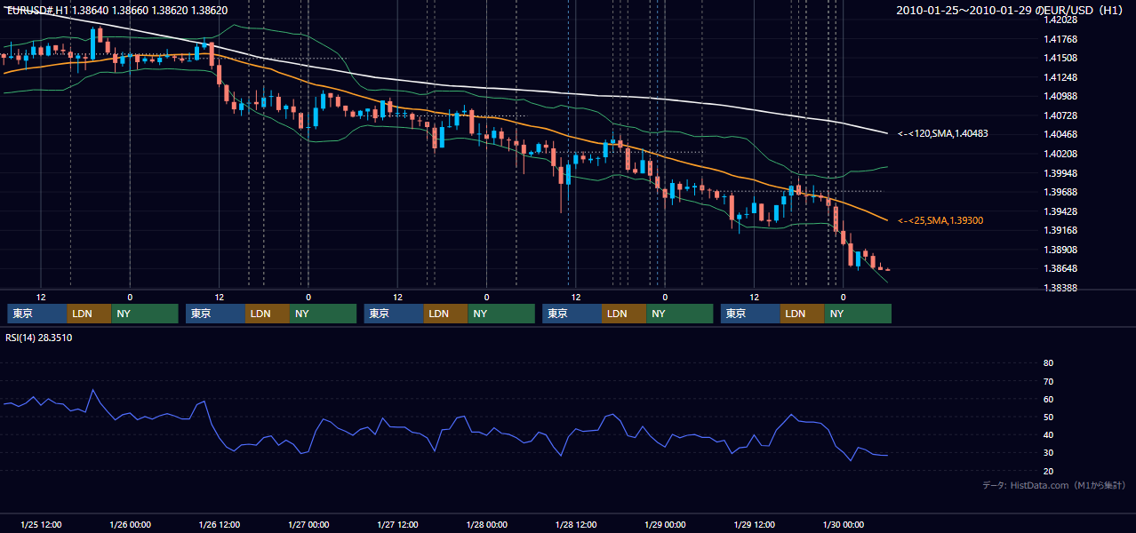Click the NY session block above 1/26 00:00
Viewport: 1136px width, 533px height.
[145, 314]
